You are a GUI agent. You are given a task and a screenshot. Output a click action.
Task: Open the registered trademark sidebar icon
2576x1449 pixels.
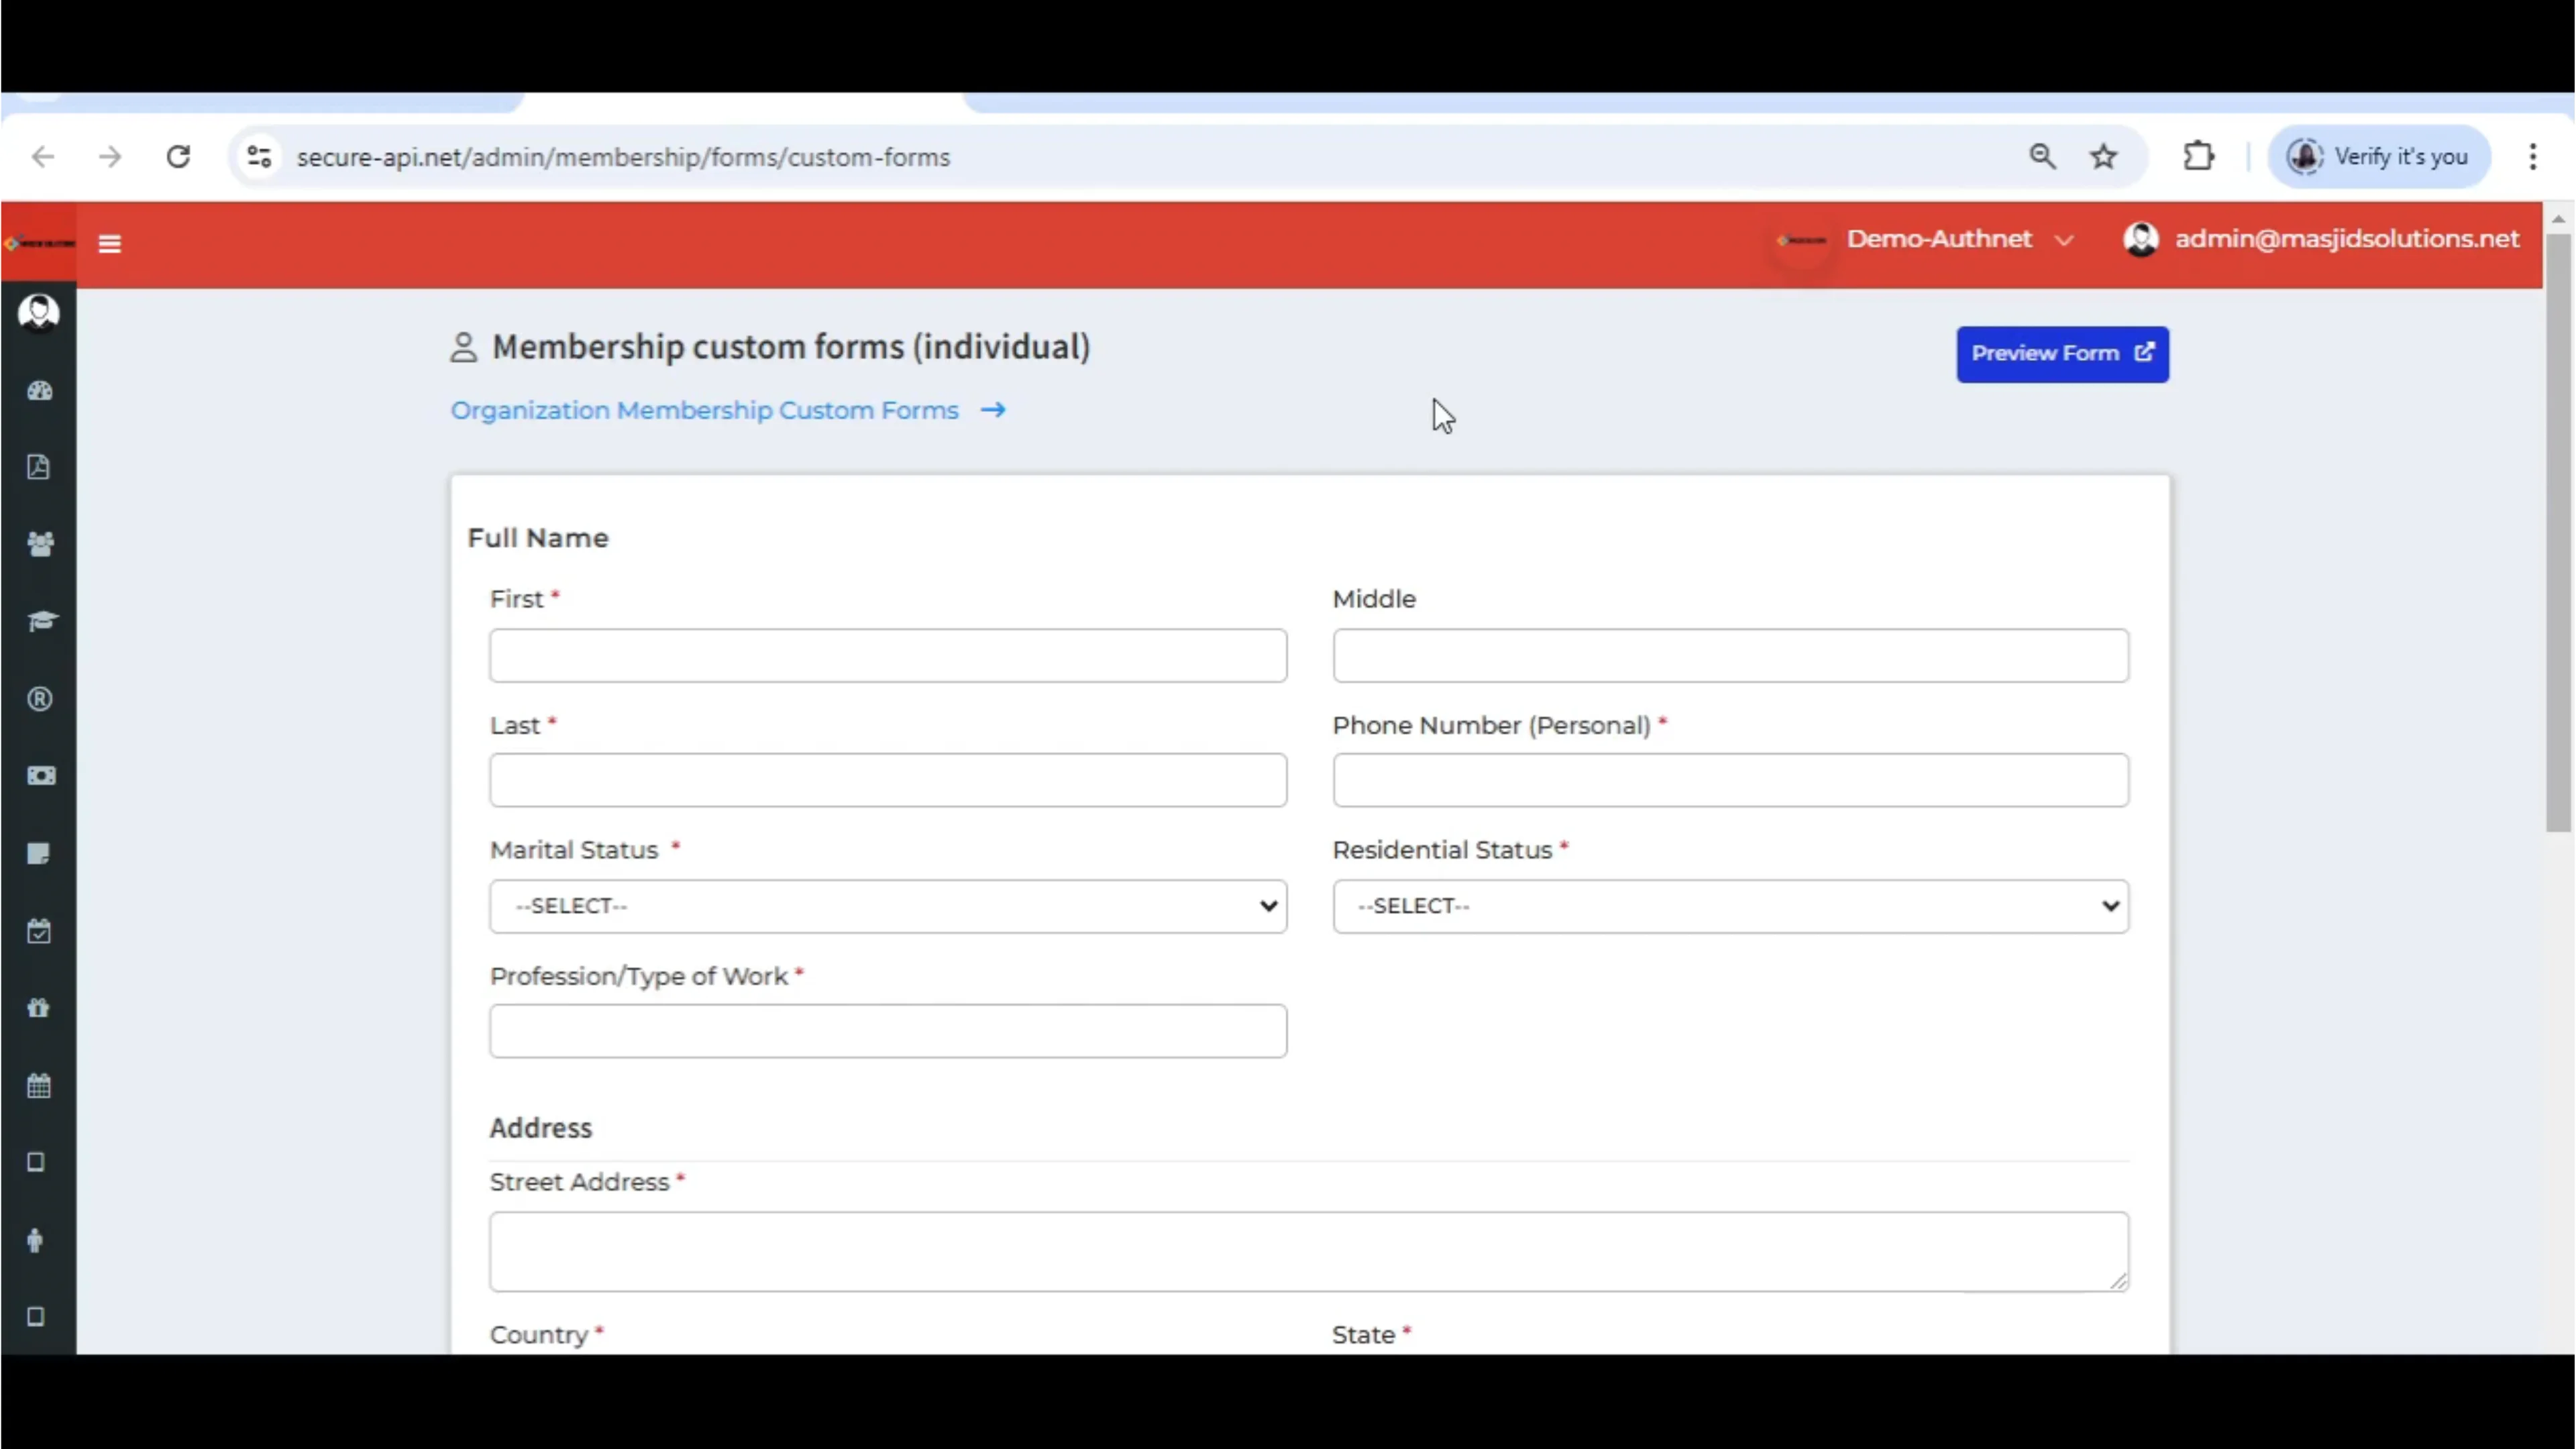[39, 699]
